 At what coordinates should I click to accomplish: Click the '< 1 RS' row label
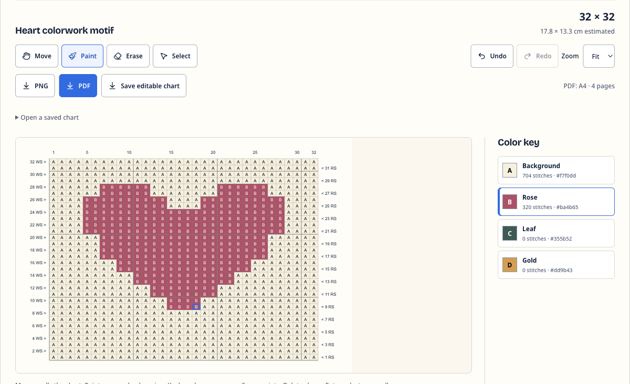pyautogui.click(x=328, y=357)
